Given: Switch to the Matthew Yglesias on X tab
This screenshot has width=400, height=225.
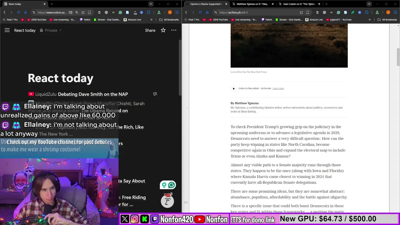Looking at the screenshot, I should click(x=253, y=4).
